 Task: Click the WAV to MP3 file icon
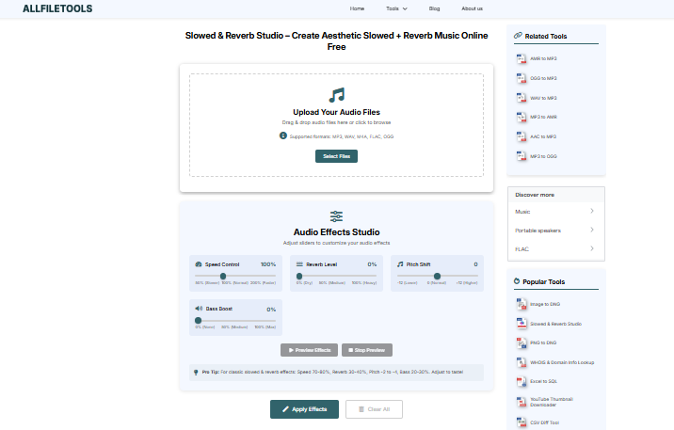(521, 98)
